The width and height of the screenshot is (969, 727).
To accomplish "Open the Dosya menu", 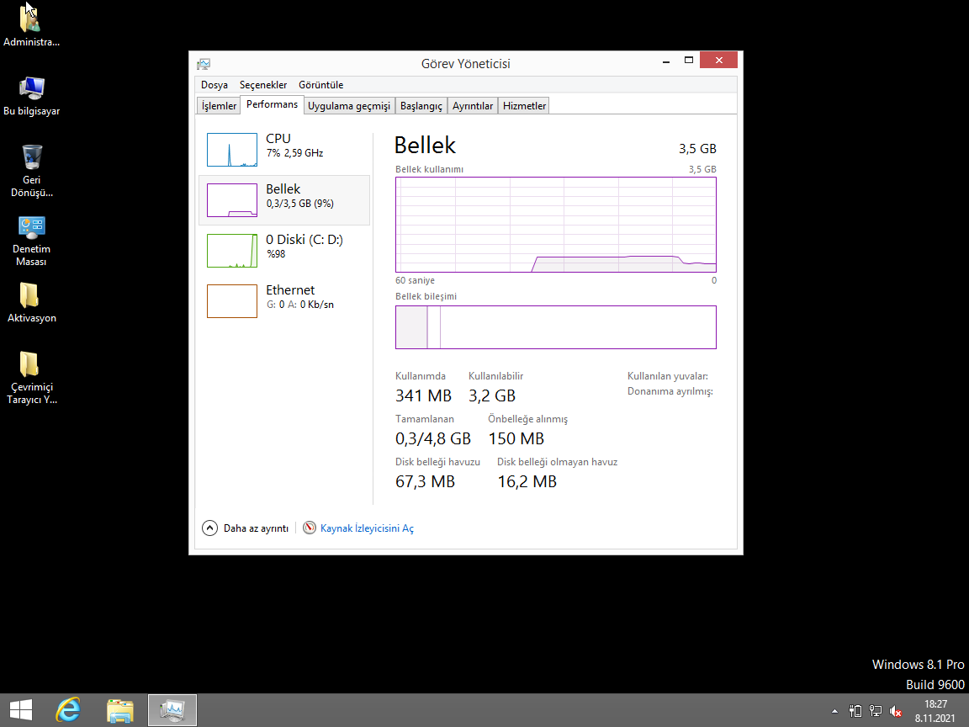I will pos(214,85).
